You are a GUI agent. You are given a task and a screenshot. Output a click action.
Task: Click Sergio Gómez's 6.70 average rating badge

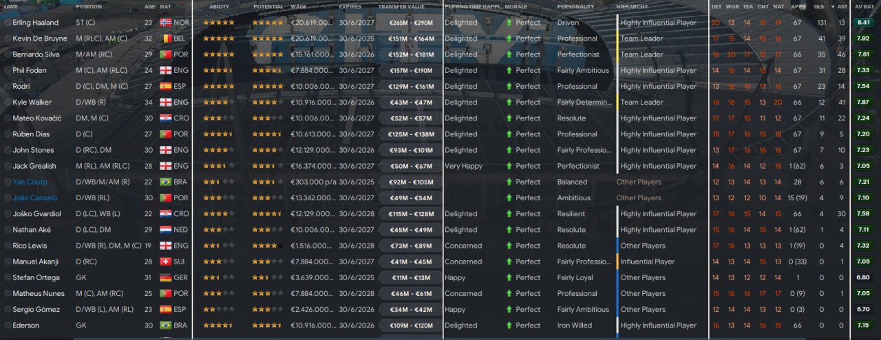(863, 310)
